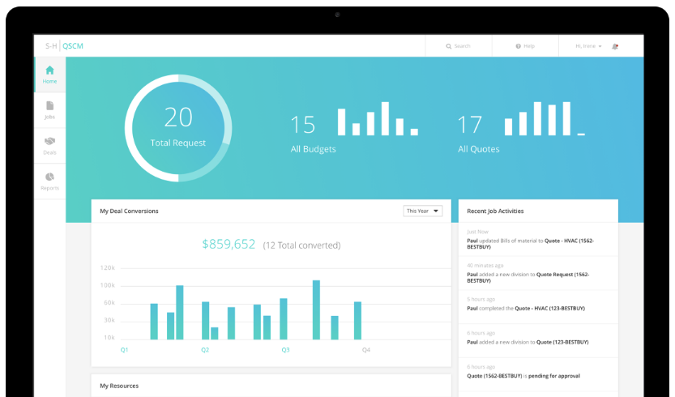This screenshot has width=675, height=397.
Task: Click the tallest Q3 conversion bar
Action: pos(316,310)
